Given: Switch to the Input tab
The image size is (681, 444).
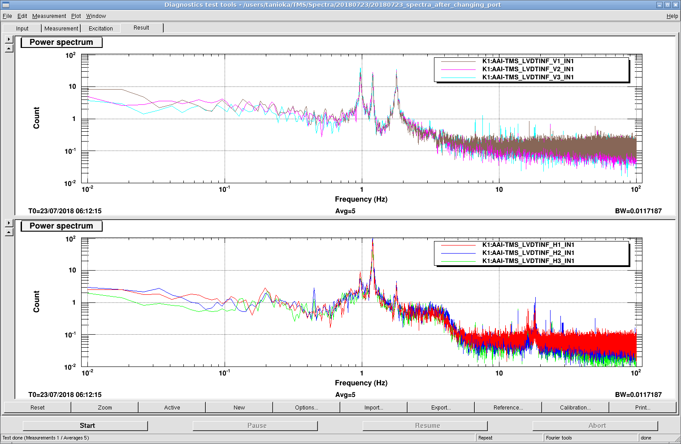Looking at the screenshot, I should tap(22, 28).
